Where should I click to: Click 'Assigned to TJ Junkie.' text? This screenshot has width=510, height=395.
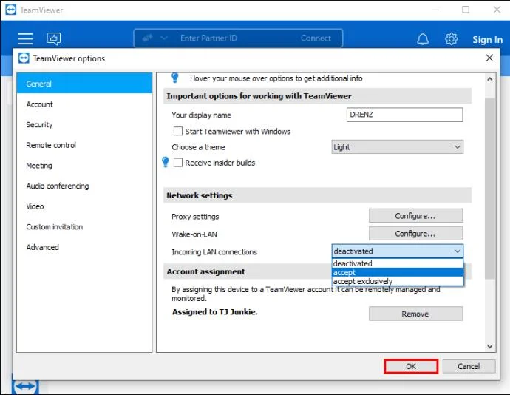click(x=214, y=312)
